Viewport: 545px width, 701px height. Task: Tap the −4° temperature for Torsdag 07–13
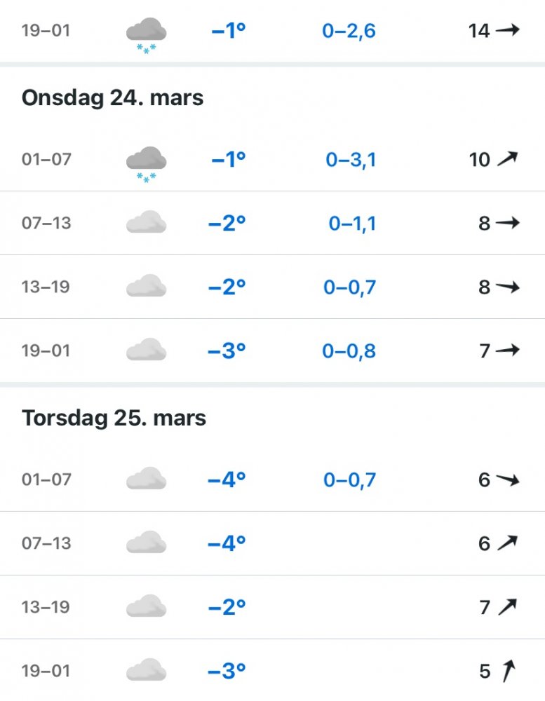click(227, 543)
